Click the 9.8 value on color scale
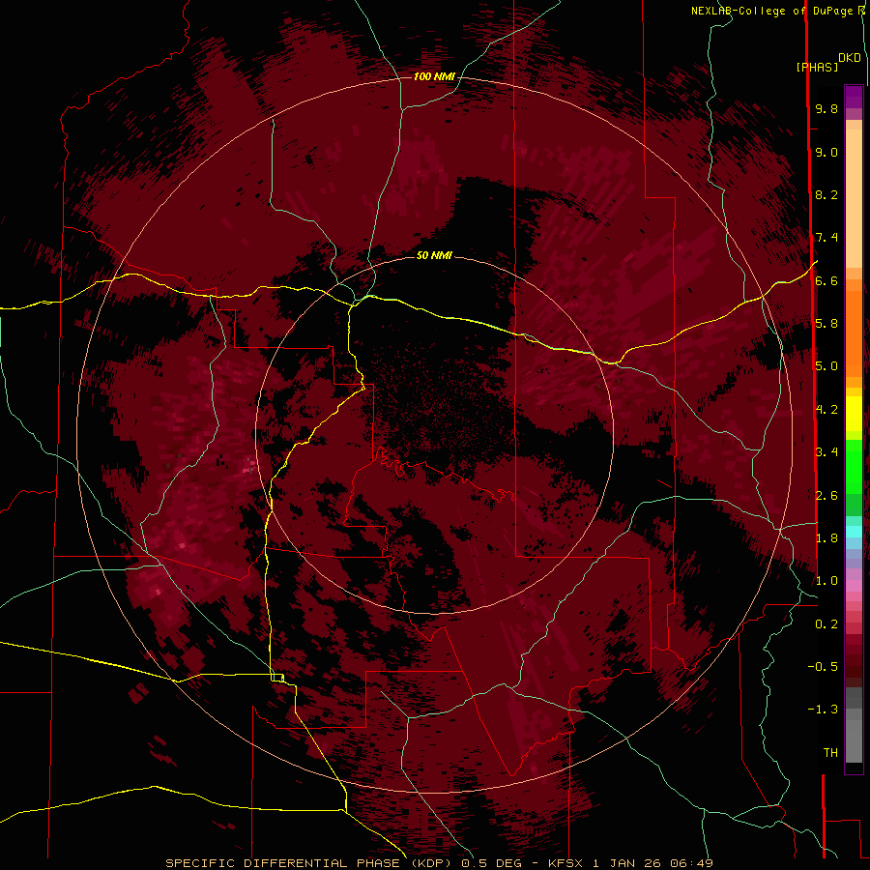The width and height of the screenshot is (870, 870). [826, 108]
